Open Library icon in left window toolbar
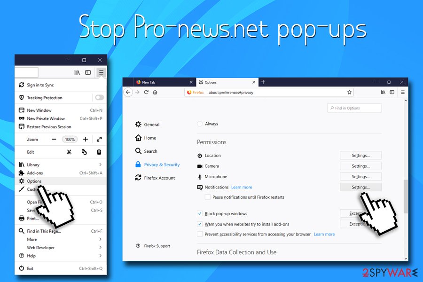 [77, 72]
